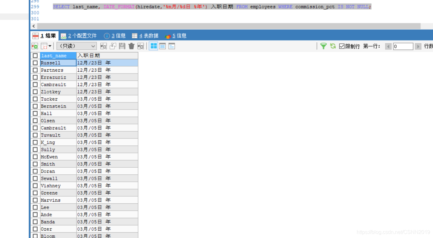Select the Ozer cell
The width and height of the screenshot is (433, 238).
tap(58, 229)
